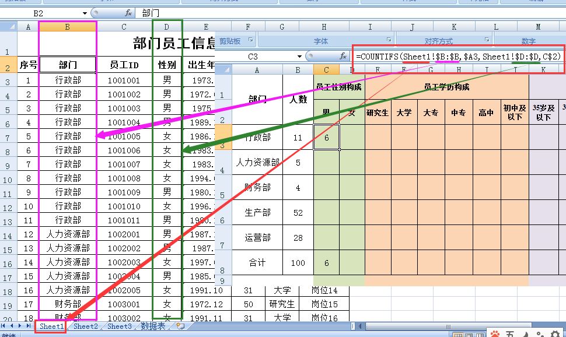Click the 五 input mode indicator
This screenshot has width=566, height=337.
tap(509, 334)
